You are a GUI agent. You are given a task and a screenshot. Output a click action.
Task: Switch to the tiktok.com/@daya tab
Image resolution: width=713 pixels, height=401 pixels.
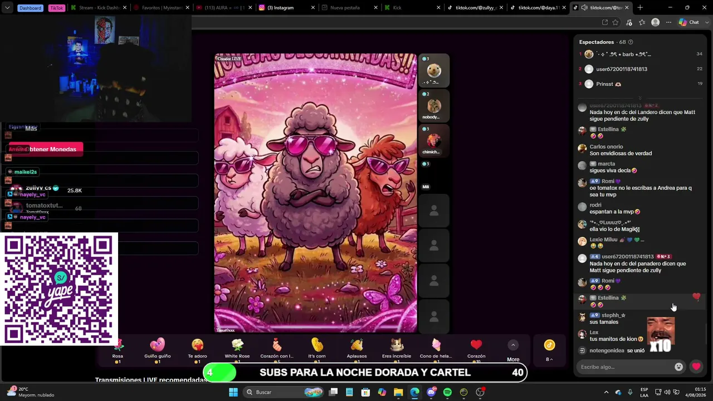coord(537,8)
